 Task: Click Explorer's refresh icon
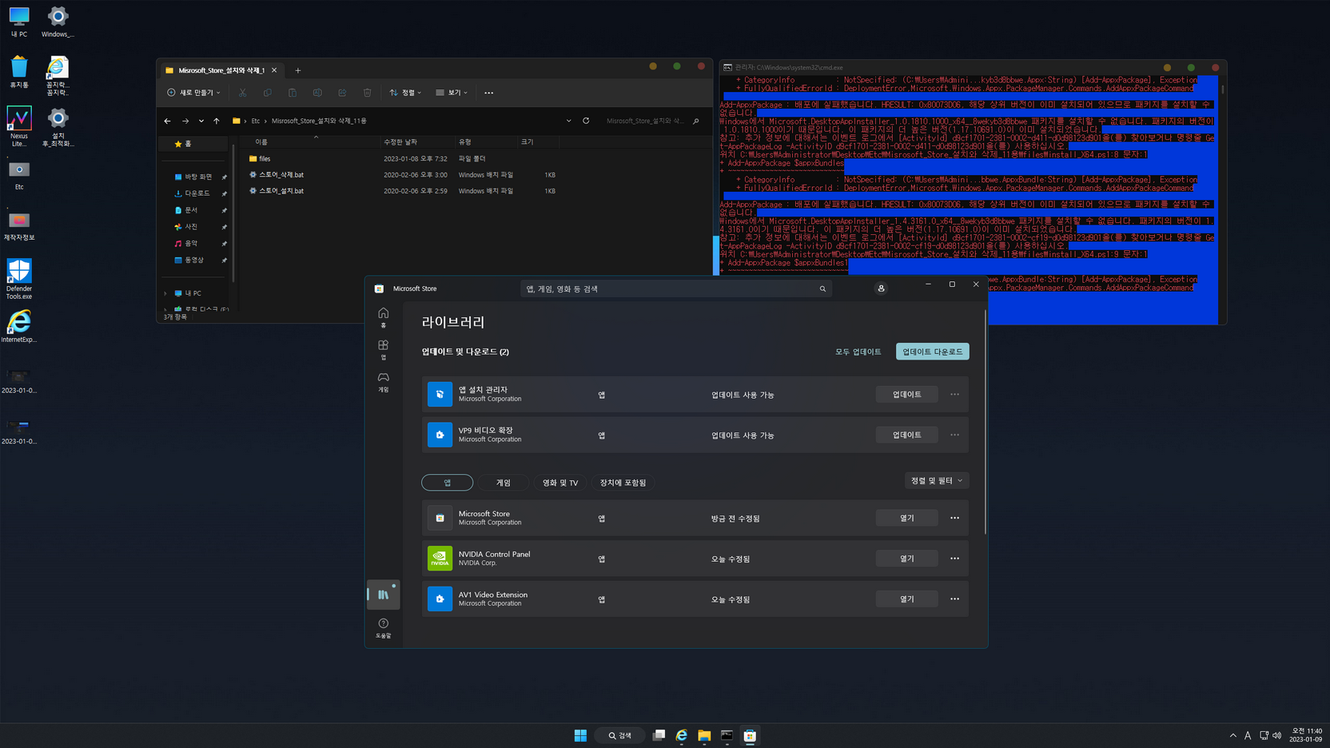pos(586,121)
